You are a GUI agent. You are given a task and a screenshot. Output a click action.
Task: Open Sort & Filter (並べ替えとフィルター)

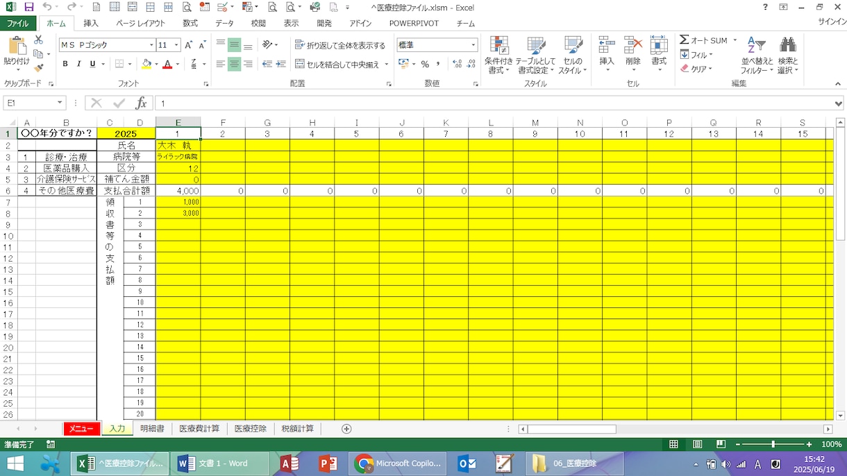(x=756, y=55)
